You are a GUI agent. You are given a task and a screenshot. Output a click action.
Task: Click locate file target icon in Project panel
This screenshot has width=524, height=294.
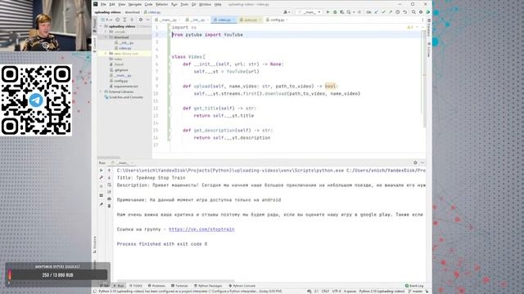click(x=117, y=20)
